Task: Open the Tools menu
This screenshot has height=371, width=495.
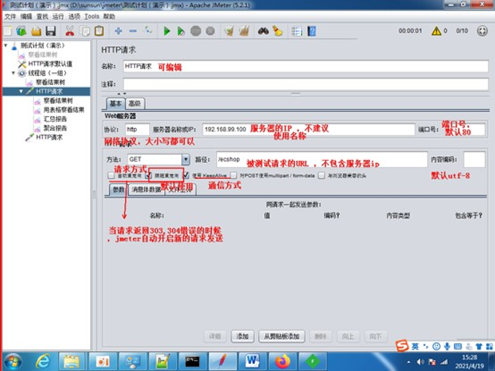Action: click(92, 17)
